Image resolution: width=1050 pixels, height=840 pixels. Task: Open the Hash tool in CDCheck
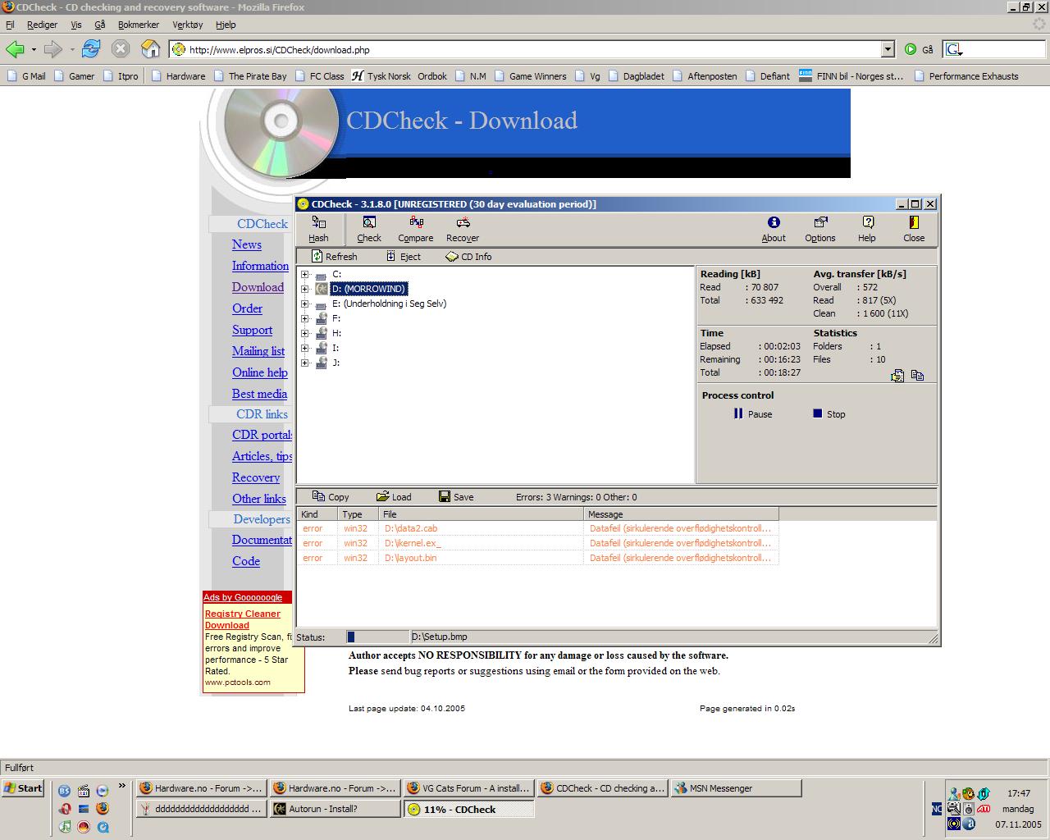[318, 229]
